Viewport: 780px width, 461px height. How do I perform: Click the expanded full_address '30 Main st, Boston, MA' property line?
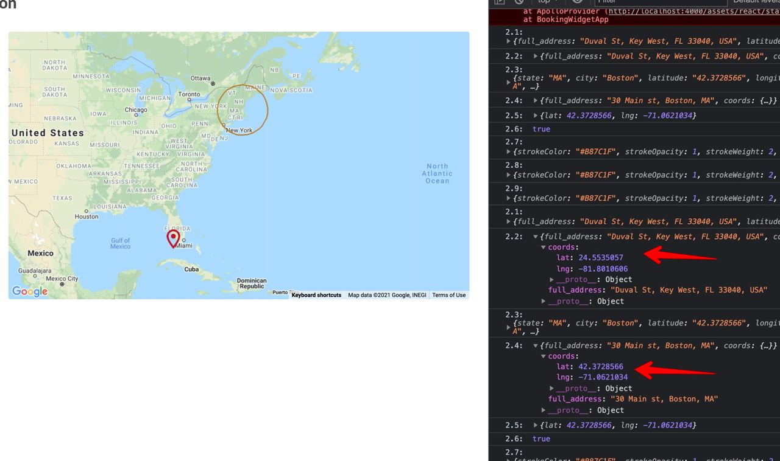633,400
